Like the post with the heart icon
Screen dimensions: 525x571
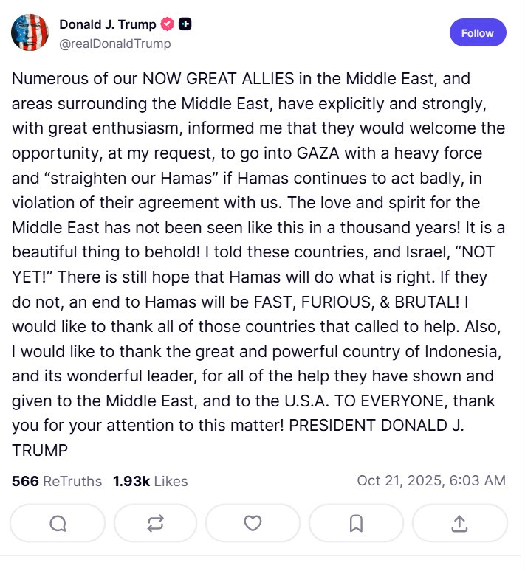coord(253,523)
